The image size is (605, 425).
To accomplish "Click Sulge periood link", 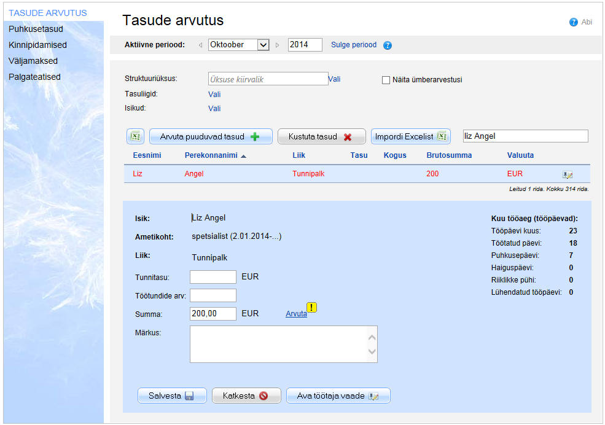I will pyautogui.click(x=354, y=45).
